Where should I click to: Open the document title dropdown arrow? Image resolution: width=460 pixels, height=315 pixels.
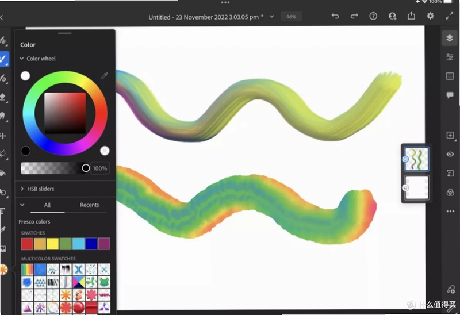[x=271, y=17]
